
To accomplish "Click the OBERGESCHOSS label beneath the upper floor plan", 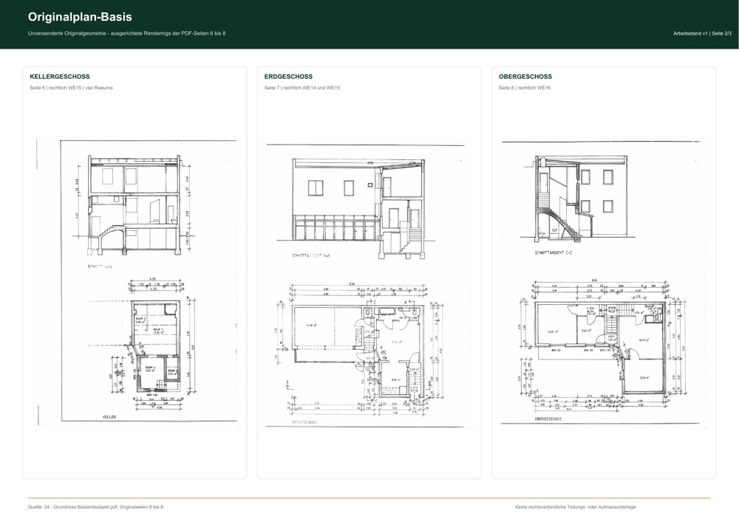I will pyautogui.click(x=548, y=418).
